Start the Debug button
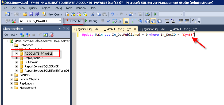 point(91,21)
